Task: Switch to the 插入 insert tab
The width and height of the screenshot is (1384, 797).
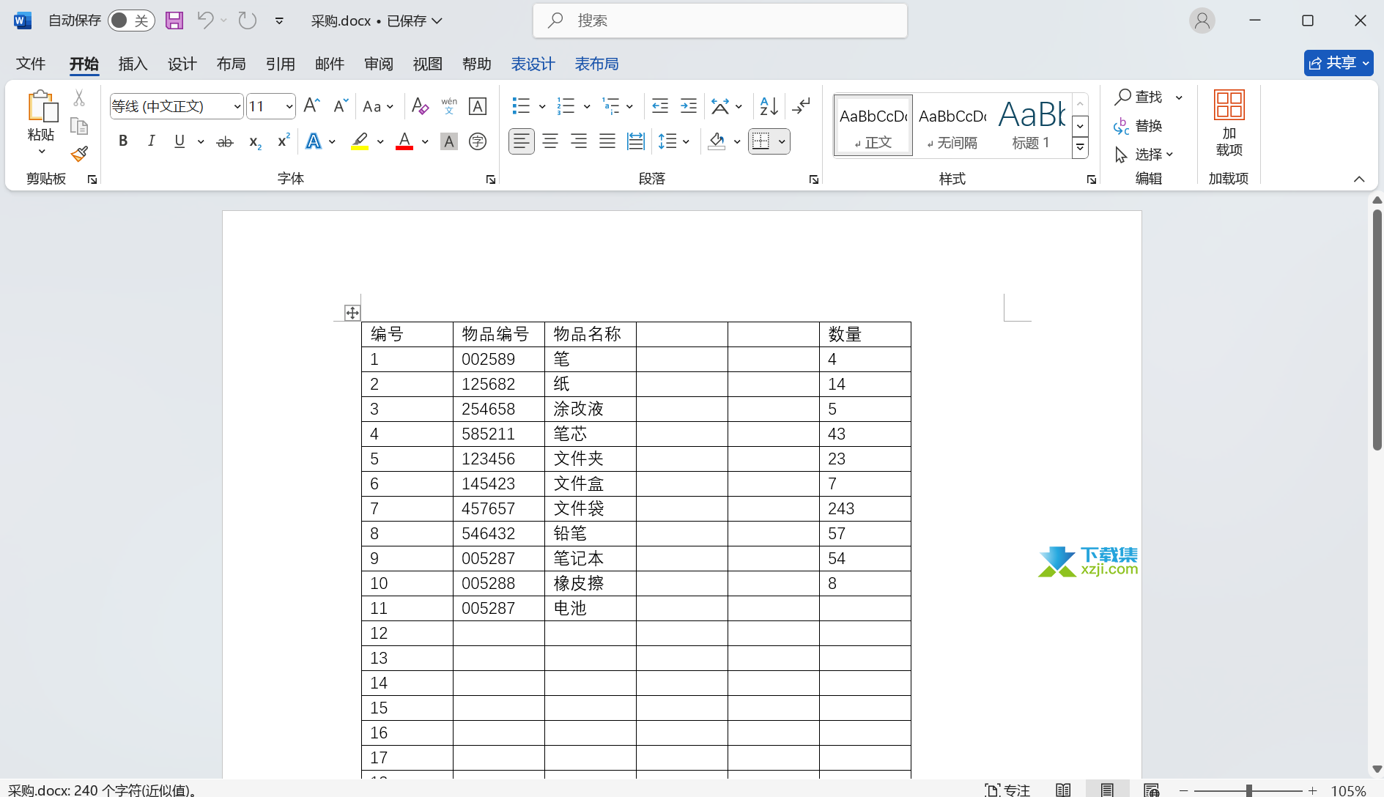Action: (133, 64)
